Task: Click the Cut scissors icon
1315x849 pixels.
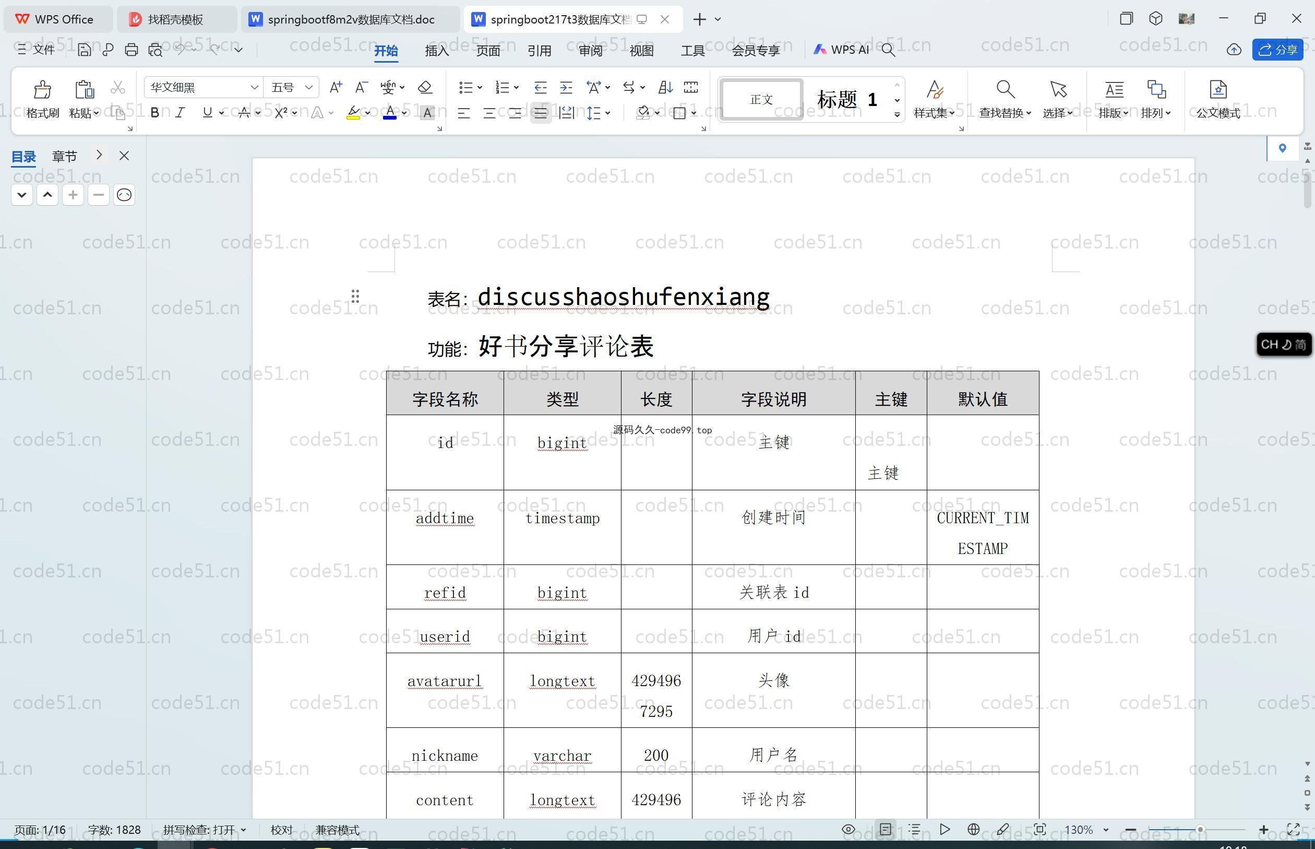Action: (x=118, y=87)
